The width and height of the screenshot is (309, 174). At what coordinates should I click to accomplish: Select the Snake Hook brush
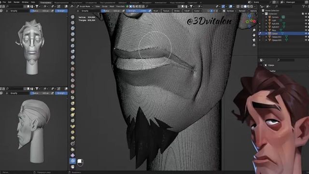point(72,115)
